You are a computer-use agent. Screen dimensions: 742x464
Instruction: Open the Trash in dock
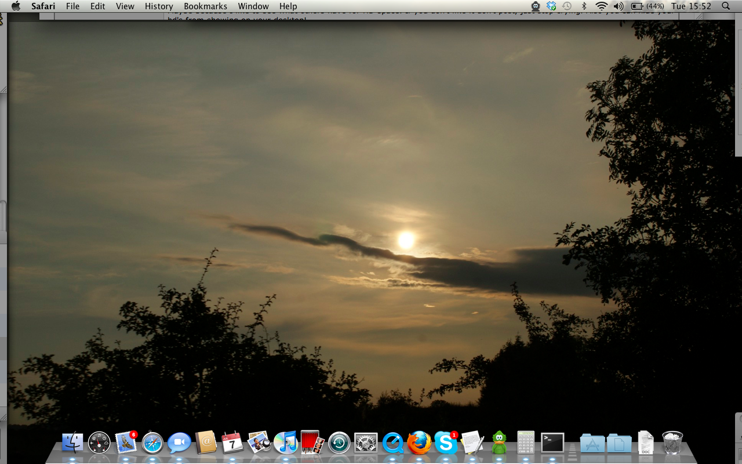click(672, 443)
